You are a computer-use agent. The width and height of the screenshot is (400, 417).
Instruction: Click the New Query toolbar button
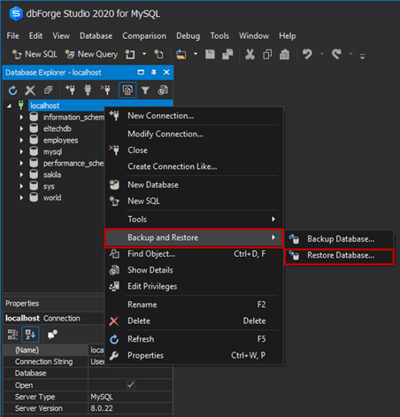point(91,54)
